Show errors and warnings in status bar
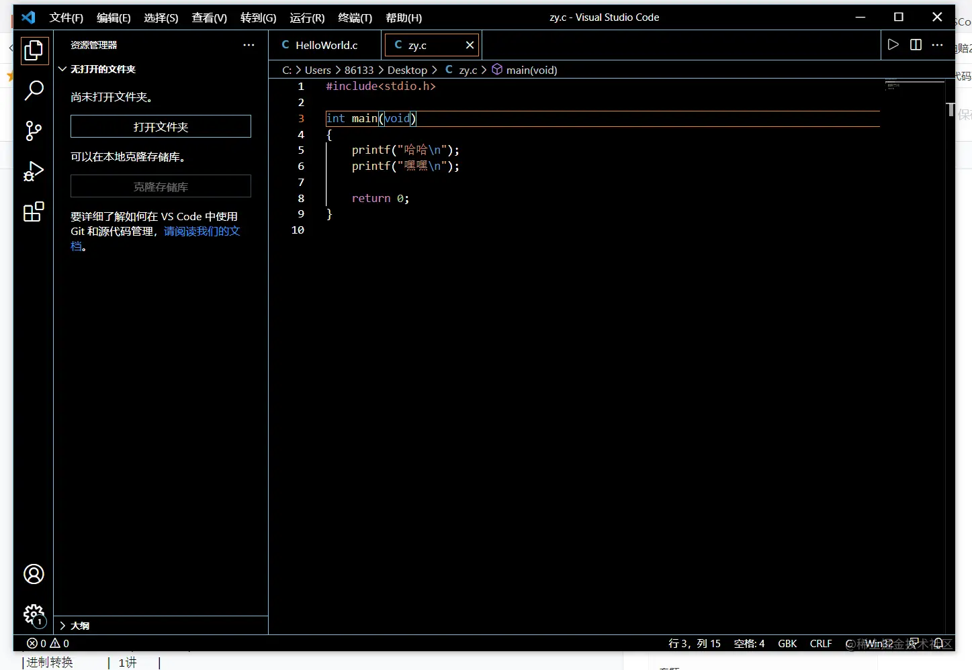Viewport: 972px width, 670px height. [48, 643]
